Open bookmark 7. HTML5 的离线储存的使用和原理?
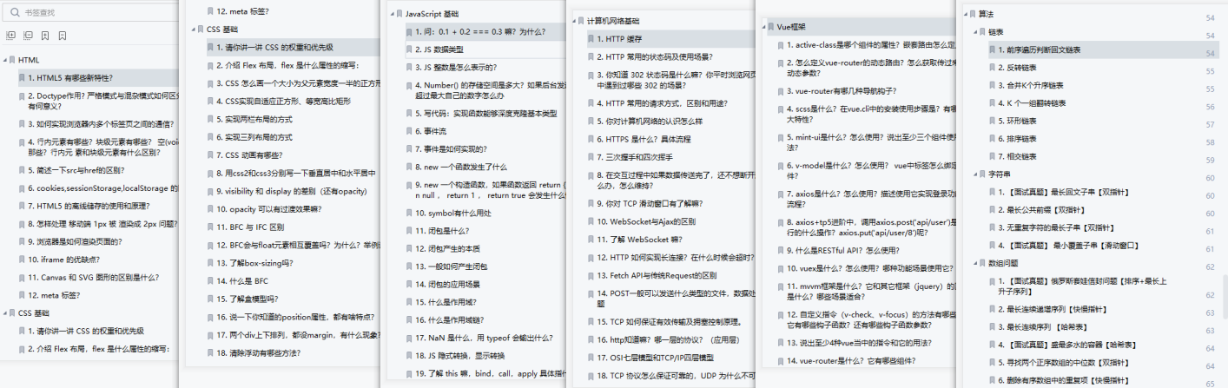 (x=90, y=206)
